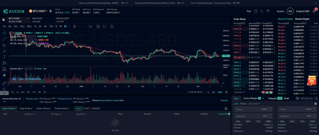Click the Buy cryptos link
319x135 pixels.
(x=113, y=100)
